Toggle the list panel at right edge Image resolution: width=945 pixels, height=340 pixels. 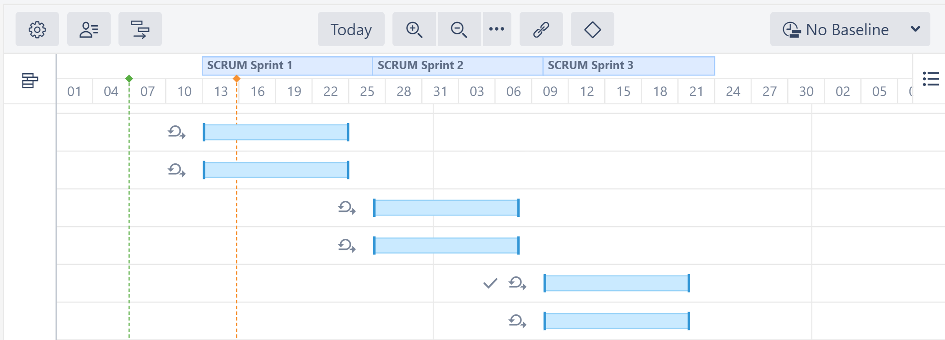[x=931, y=79]
